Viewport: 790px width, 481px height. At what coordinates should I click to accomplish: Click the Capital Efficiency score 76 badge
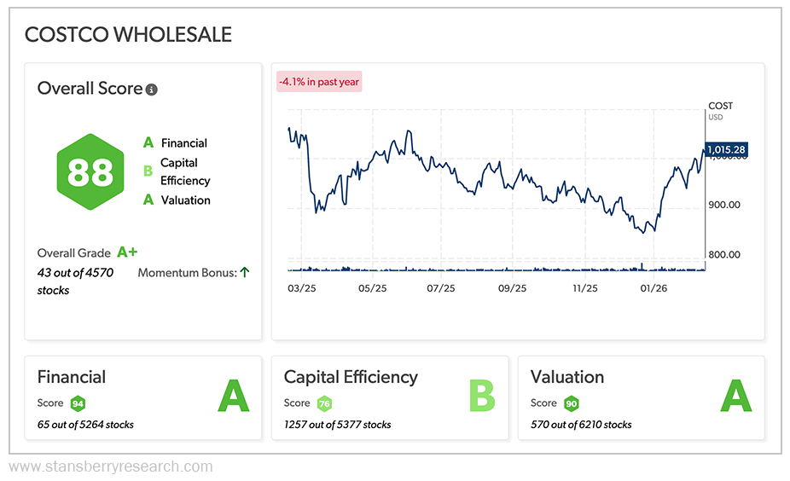pyautogui.click(x=324, y=403)
